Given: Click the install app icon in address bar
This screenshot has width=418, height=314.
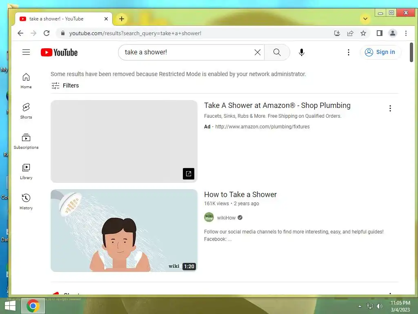Looking at the screenshot, I should click(x=337, y=33).
